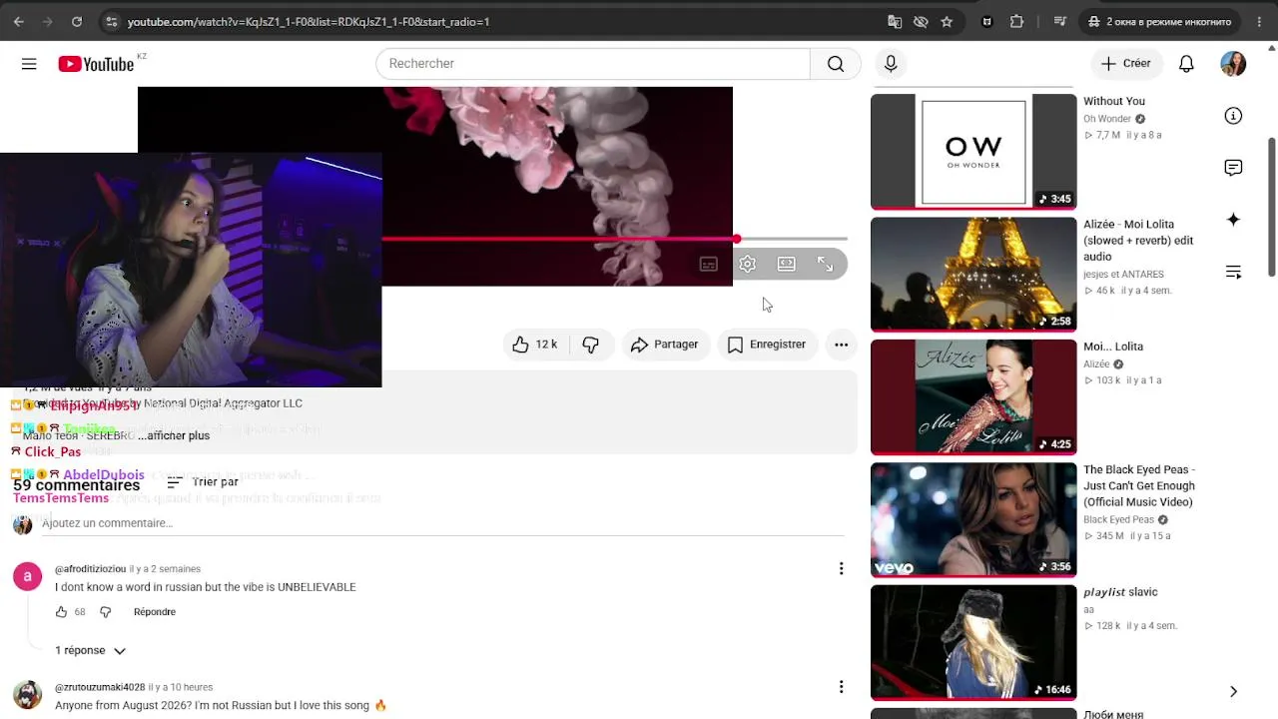Reply to @afroditizioziou with Répondre
This screenshot has height=719, width=1278.
click(155, 612)
